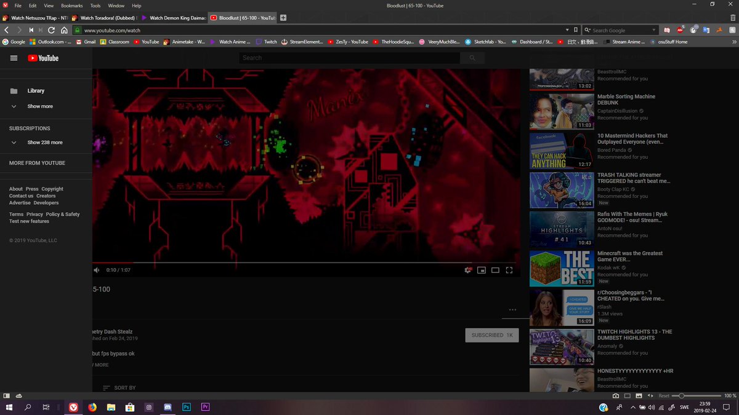Switch to Watch Netsuzou TRap tab
This screenshot has height=415, width=739.
(x=35, y=18)
